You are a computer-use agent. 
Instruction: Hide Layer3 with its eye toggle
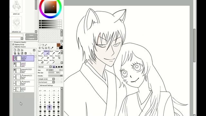coord(15,57)
